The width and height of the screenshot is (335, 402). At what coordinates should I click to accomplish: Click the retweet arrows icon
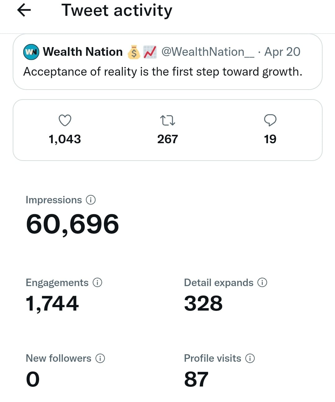[x=167, y=120]
